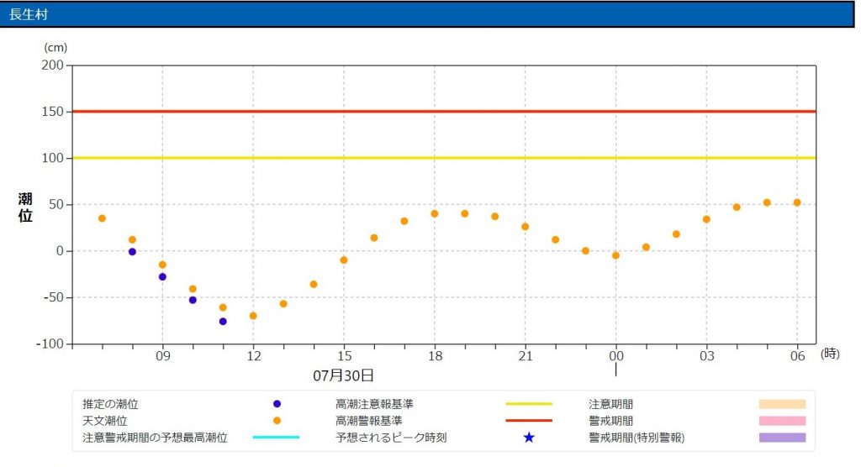The height and width of the screenshot is (467, 861).
Task: Click the 長生村 header title
Action: pos(29,15)
